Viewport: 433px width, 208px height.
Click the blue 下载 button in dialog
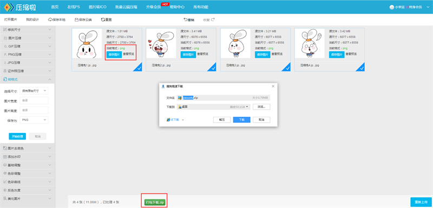tap(241, 120)
